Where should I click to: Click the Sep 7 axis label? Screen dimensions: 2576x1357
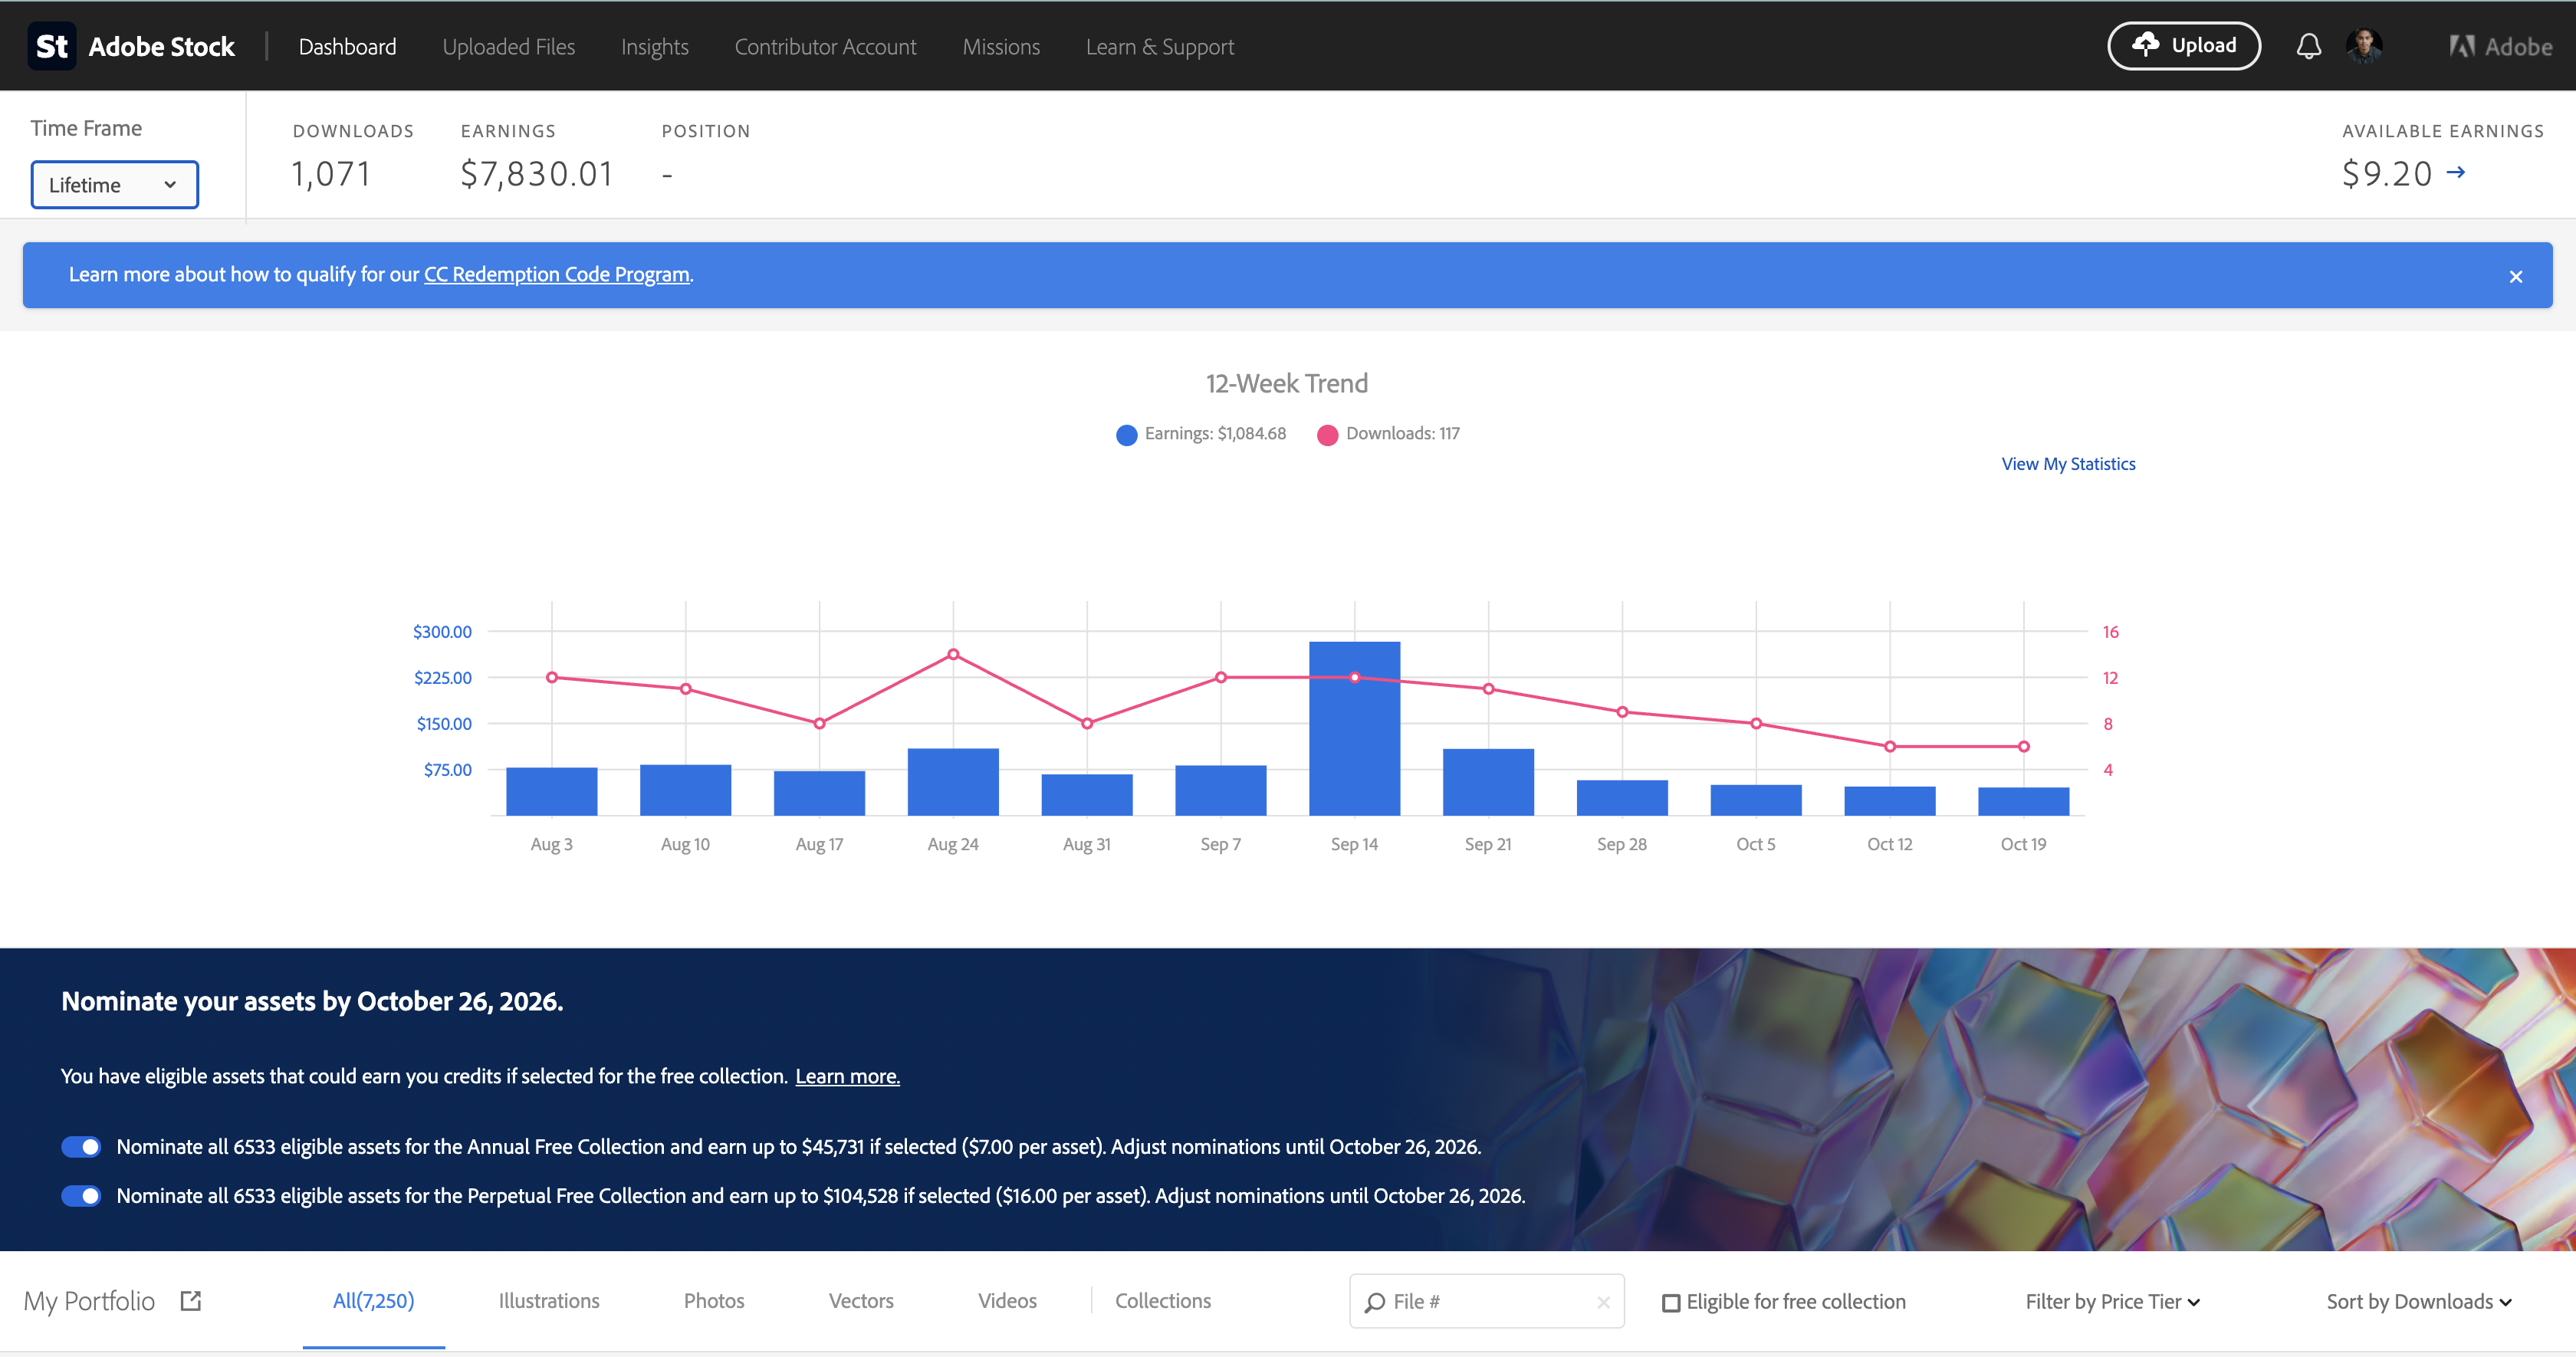pyautogui.click(x=1220, y=844)
